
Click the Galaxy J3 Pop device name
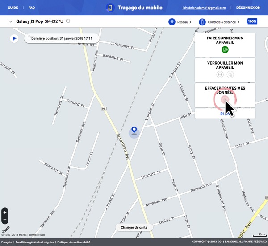click(x=29, y=21)
